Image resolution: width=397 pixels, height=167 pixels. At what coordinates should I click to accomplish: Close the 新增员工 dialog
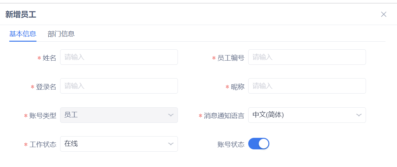click(x=384, y=14)
